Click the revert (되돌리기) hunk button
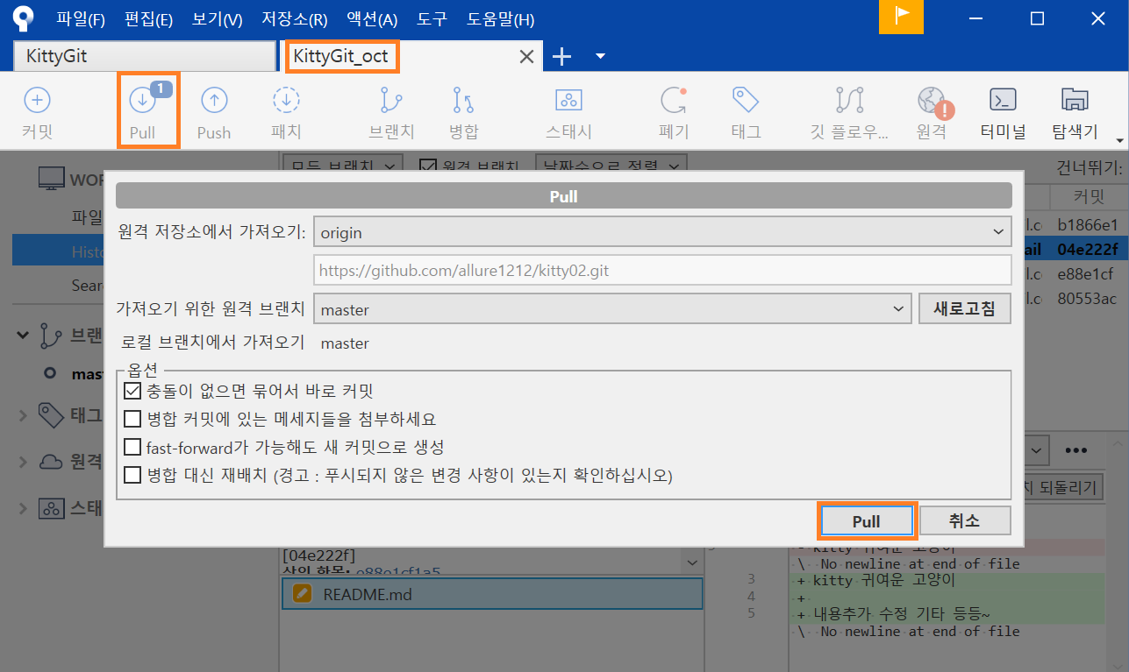Screen dimensions: 1129x672 tap(1063, 487)
